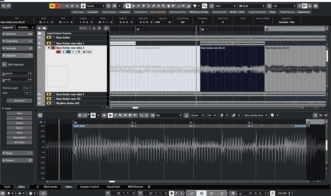331x196 pixels.
Task: Open the 1/8 quantize preset dropdown
Action: pos(283,6)
